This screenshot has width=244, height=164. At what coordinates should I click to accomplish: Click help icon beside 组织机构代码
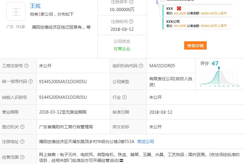(141, 66)
